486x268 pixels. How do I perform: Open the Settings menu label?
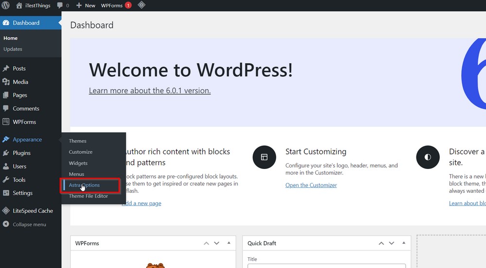[x=23, y=193]
